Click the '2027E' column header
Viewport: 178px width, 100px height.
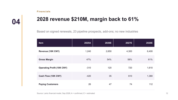click(x=129, y=43)
